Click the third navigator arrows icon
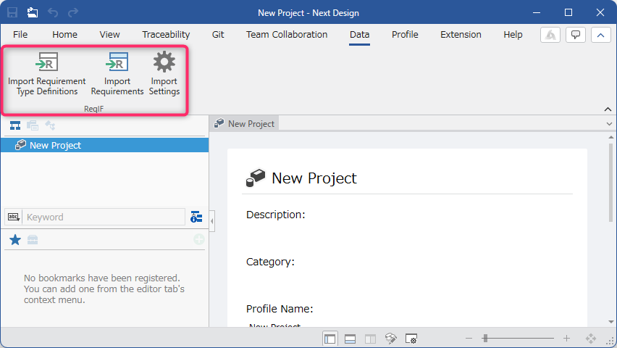This screenshot has width=617, height=348. click(50, 125)
